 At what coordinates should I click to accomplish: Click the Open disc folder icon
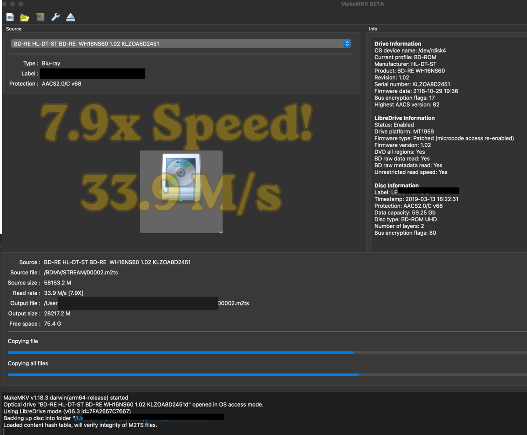pos(25,17)
